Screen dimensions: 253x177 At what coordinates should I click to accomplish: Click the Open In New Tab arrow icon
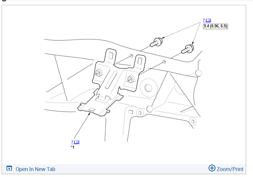[9, 168]
